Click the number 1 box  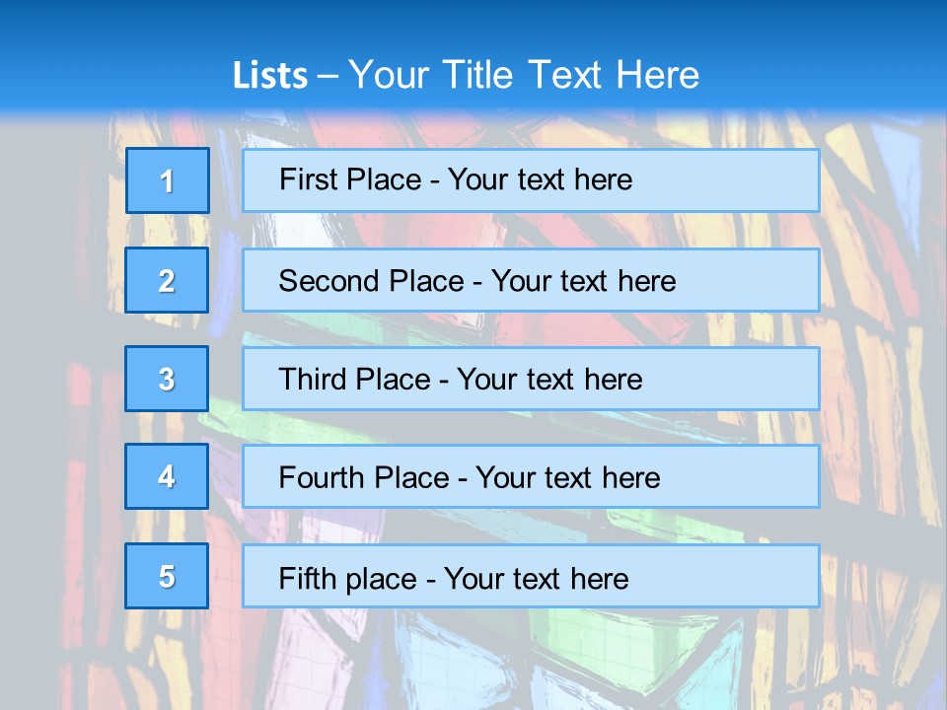(167, 180)
